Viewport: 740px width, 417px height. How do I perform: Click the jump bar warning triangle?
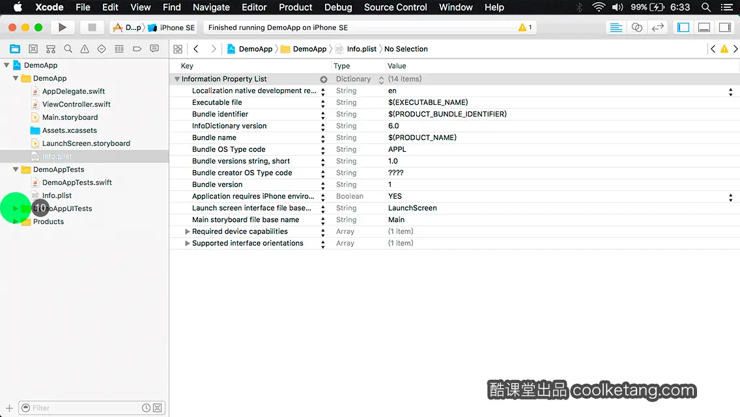tap(724, 49)
